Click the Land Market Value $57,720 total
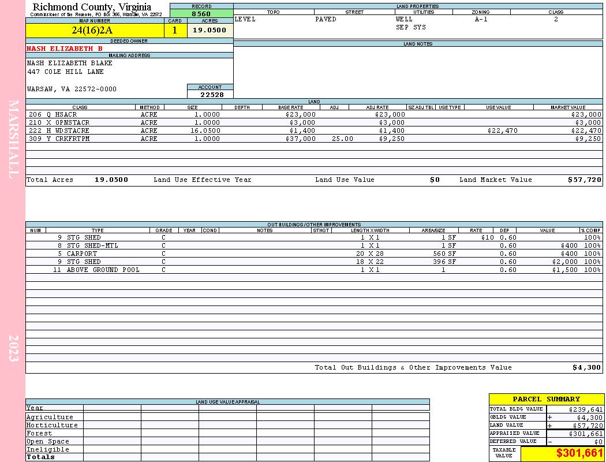 (584, 180)
